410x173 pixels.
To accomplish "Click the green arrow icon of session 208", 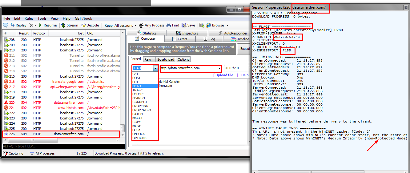I will tap(6, 40).
